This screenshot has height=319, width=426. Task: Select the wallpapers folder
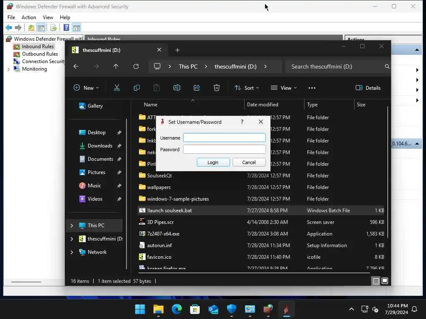(261, 187)
